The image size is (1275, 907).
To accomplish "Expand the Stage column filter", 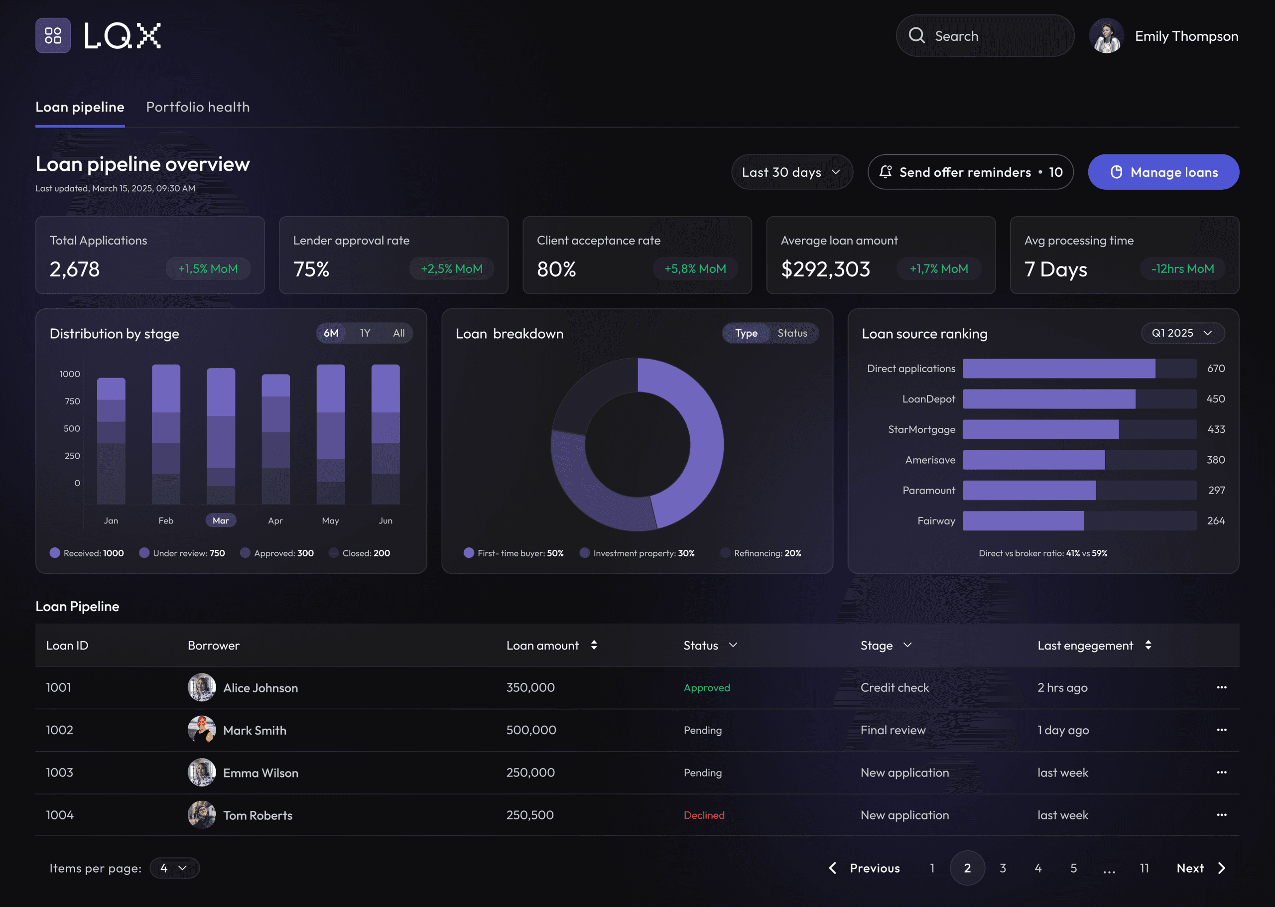I will click(907, 645).
